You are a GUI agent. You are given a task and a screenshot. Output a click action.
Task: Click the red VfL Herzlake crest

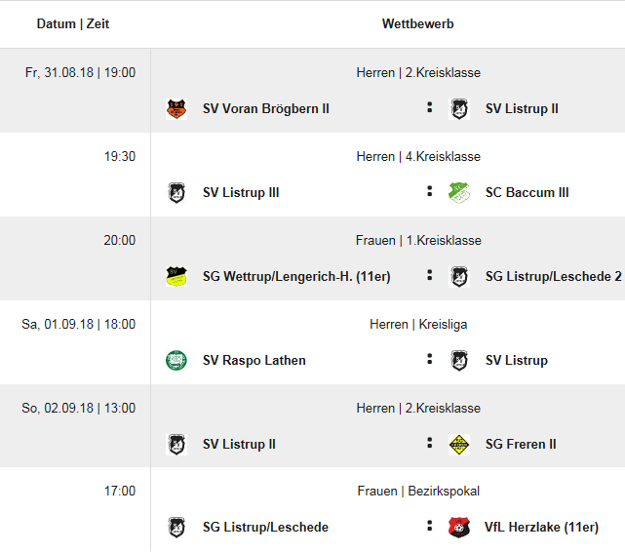(x=459, y=528)
